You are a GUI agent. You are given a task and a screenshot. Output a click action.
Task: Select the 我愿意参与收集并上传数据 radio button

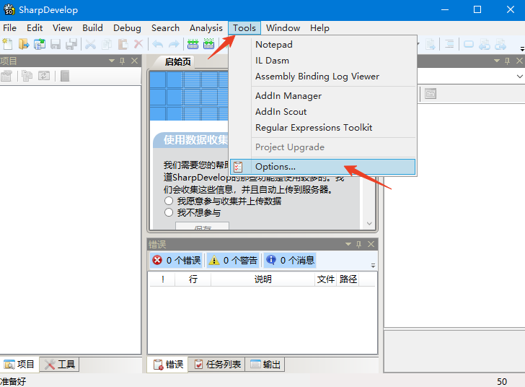pyautogui.click(x=169, y=201)
